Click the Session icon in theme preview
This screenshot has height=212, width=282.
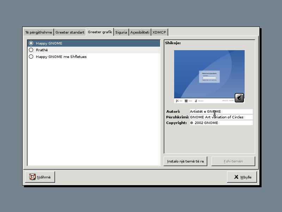186,101
